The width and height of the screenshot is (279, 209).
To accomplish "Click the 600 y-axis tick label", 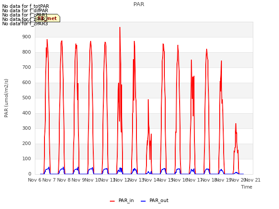I will tap(27, 82).
